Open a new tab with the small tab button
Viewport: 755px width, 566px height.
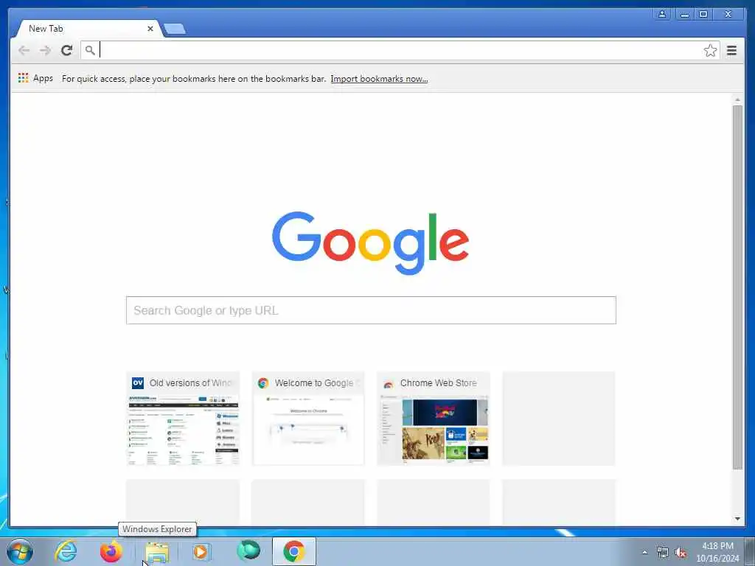click(x=175, y=29)
